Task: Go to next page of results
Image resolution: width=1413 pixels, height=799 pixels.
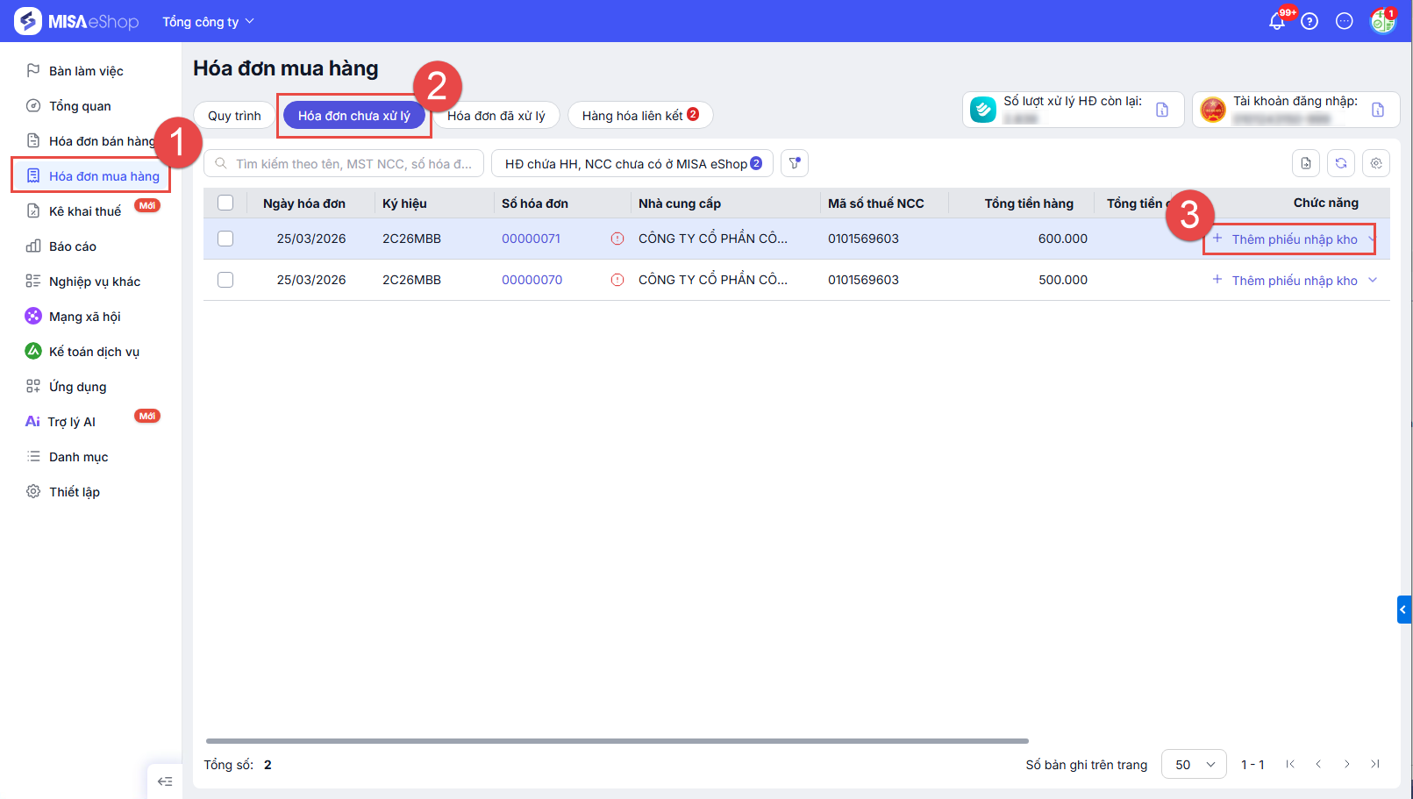Action: [x=1347, y=764]
